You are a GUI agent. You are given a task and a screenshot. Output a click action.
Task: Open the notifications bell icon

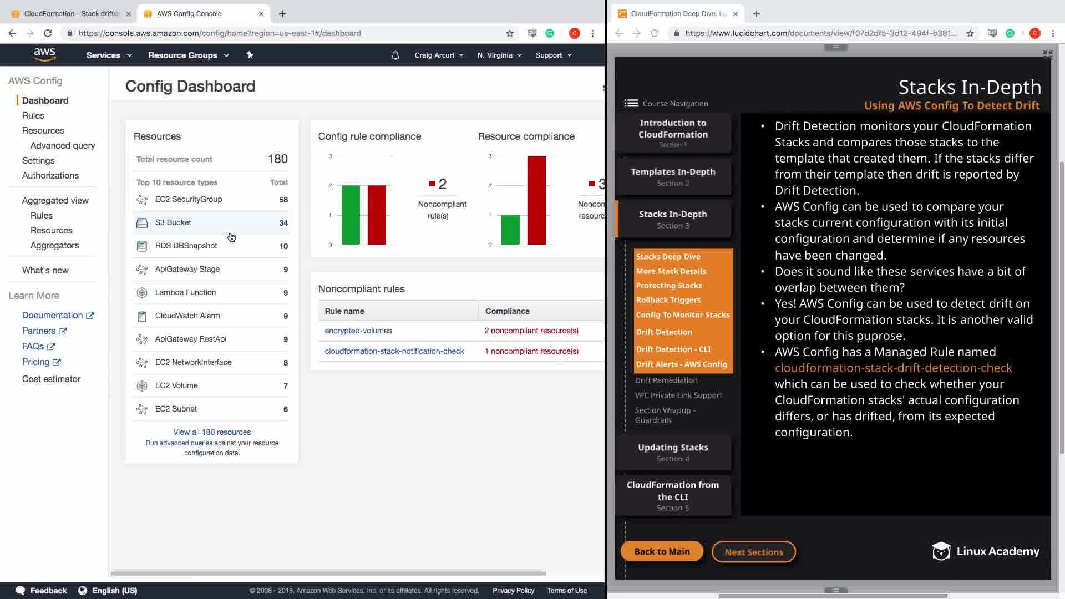(395, 55)
